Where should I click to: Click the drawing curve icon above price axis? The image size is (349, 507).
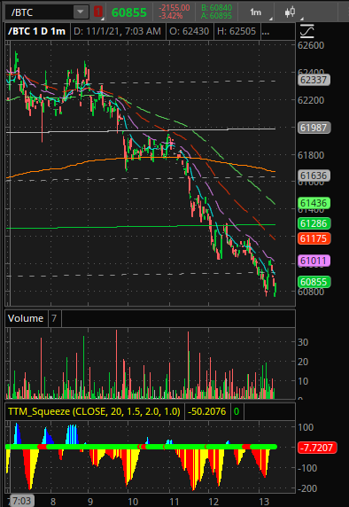(x=306, y=31)
